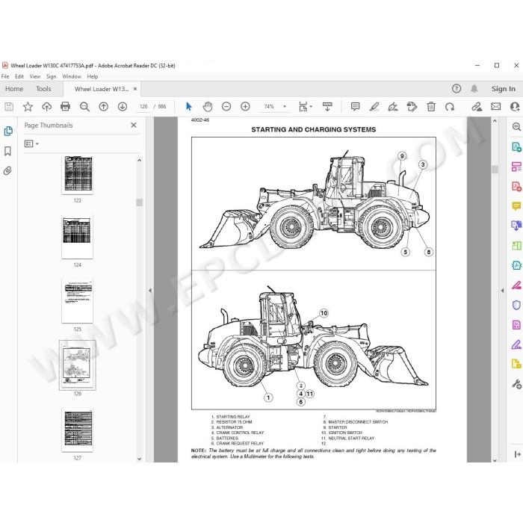Select page 125 thumbnail
This screenshot has width=523, height=523.
pyautogui.click(x=78, y=301)
